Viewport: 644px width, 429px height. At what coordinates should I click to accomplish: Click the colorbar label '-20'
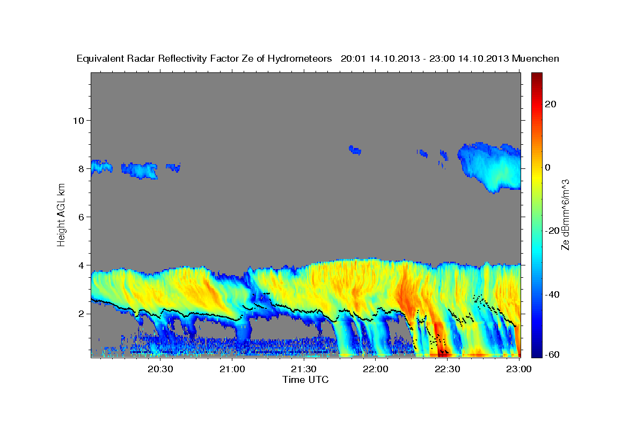[x=552, y=231]
